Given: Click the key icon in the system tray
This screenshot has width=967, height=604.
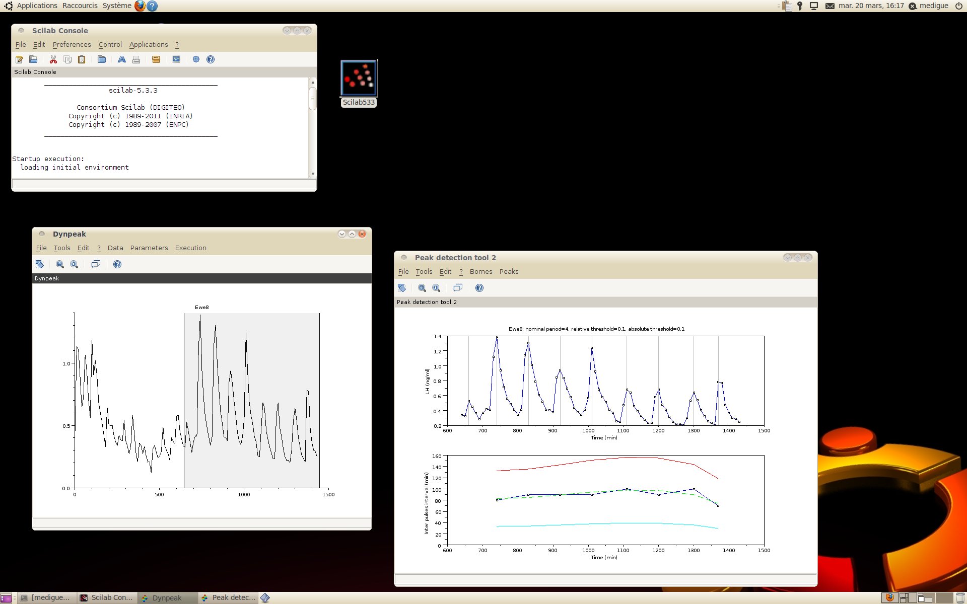Looking at the screenshot, I should (x=800, y=6).
